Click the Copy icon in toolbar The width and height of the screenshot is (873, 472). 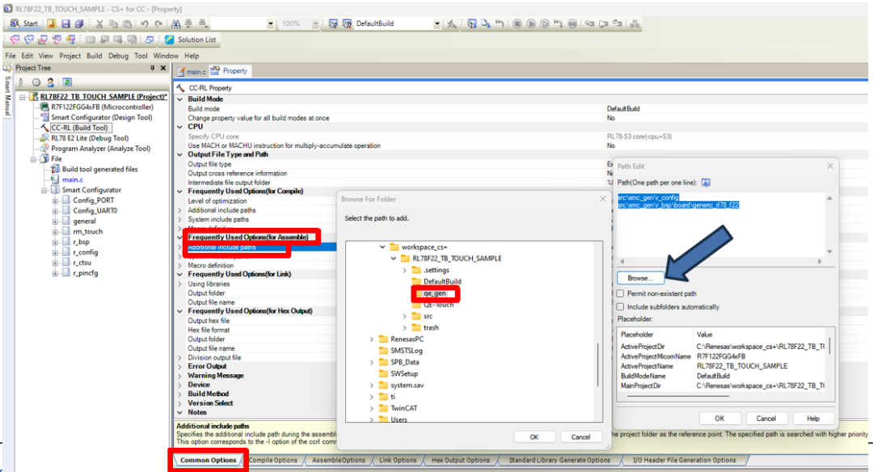114,23
